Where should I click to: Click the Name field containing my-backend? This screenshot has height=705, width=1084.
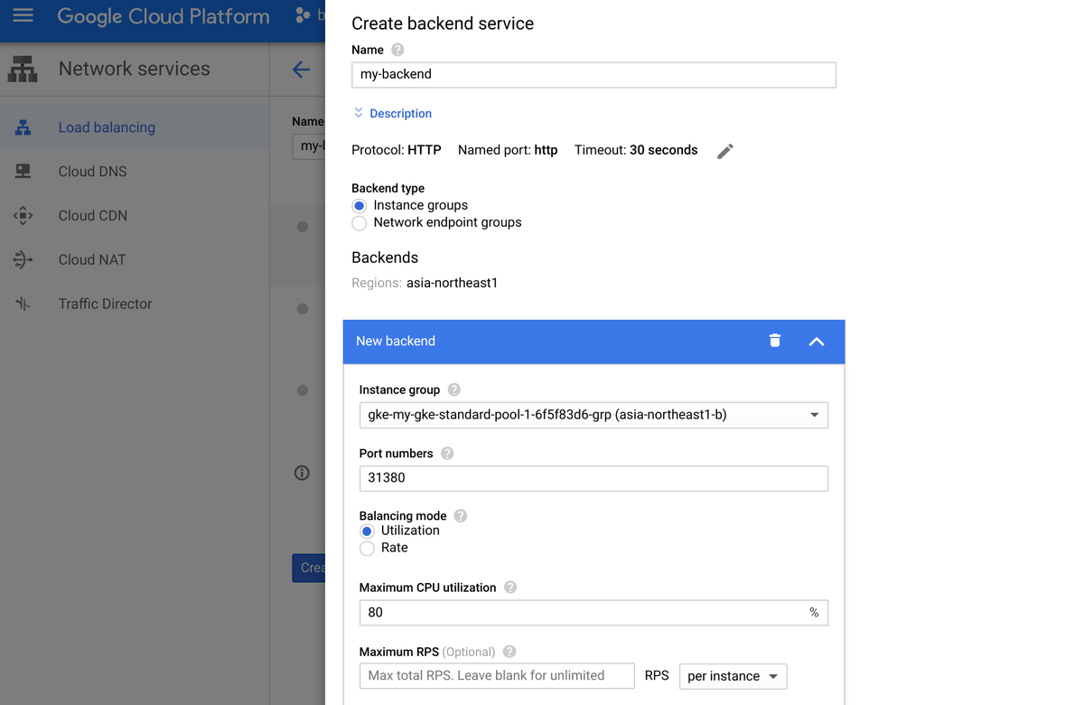[x=593, y=74]
